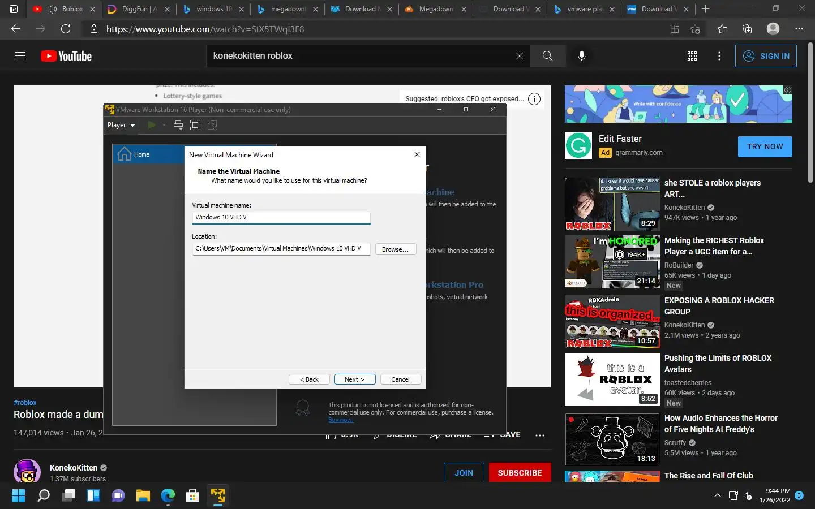Open Microsoft Store from the taskbar
Viewport: 815px width, 509px height.
point(192,496)
